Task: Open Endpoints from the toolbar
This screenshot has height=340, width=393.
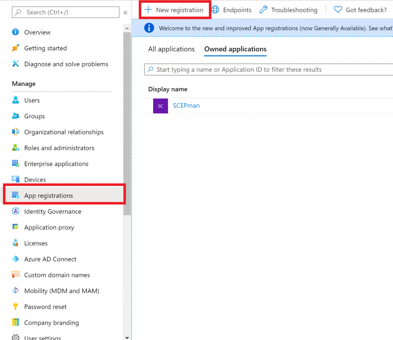Action: point(232,10)
